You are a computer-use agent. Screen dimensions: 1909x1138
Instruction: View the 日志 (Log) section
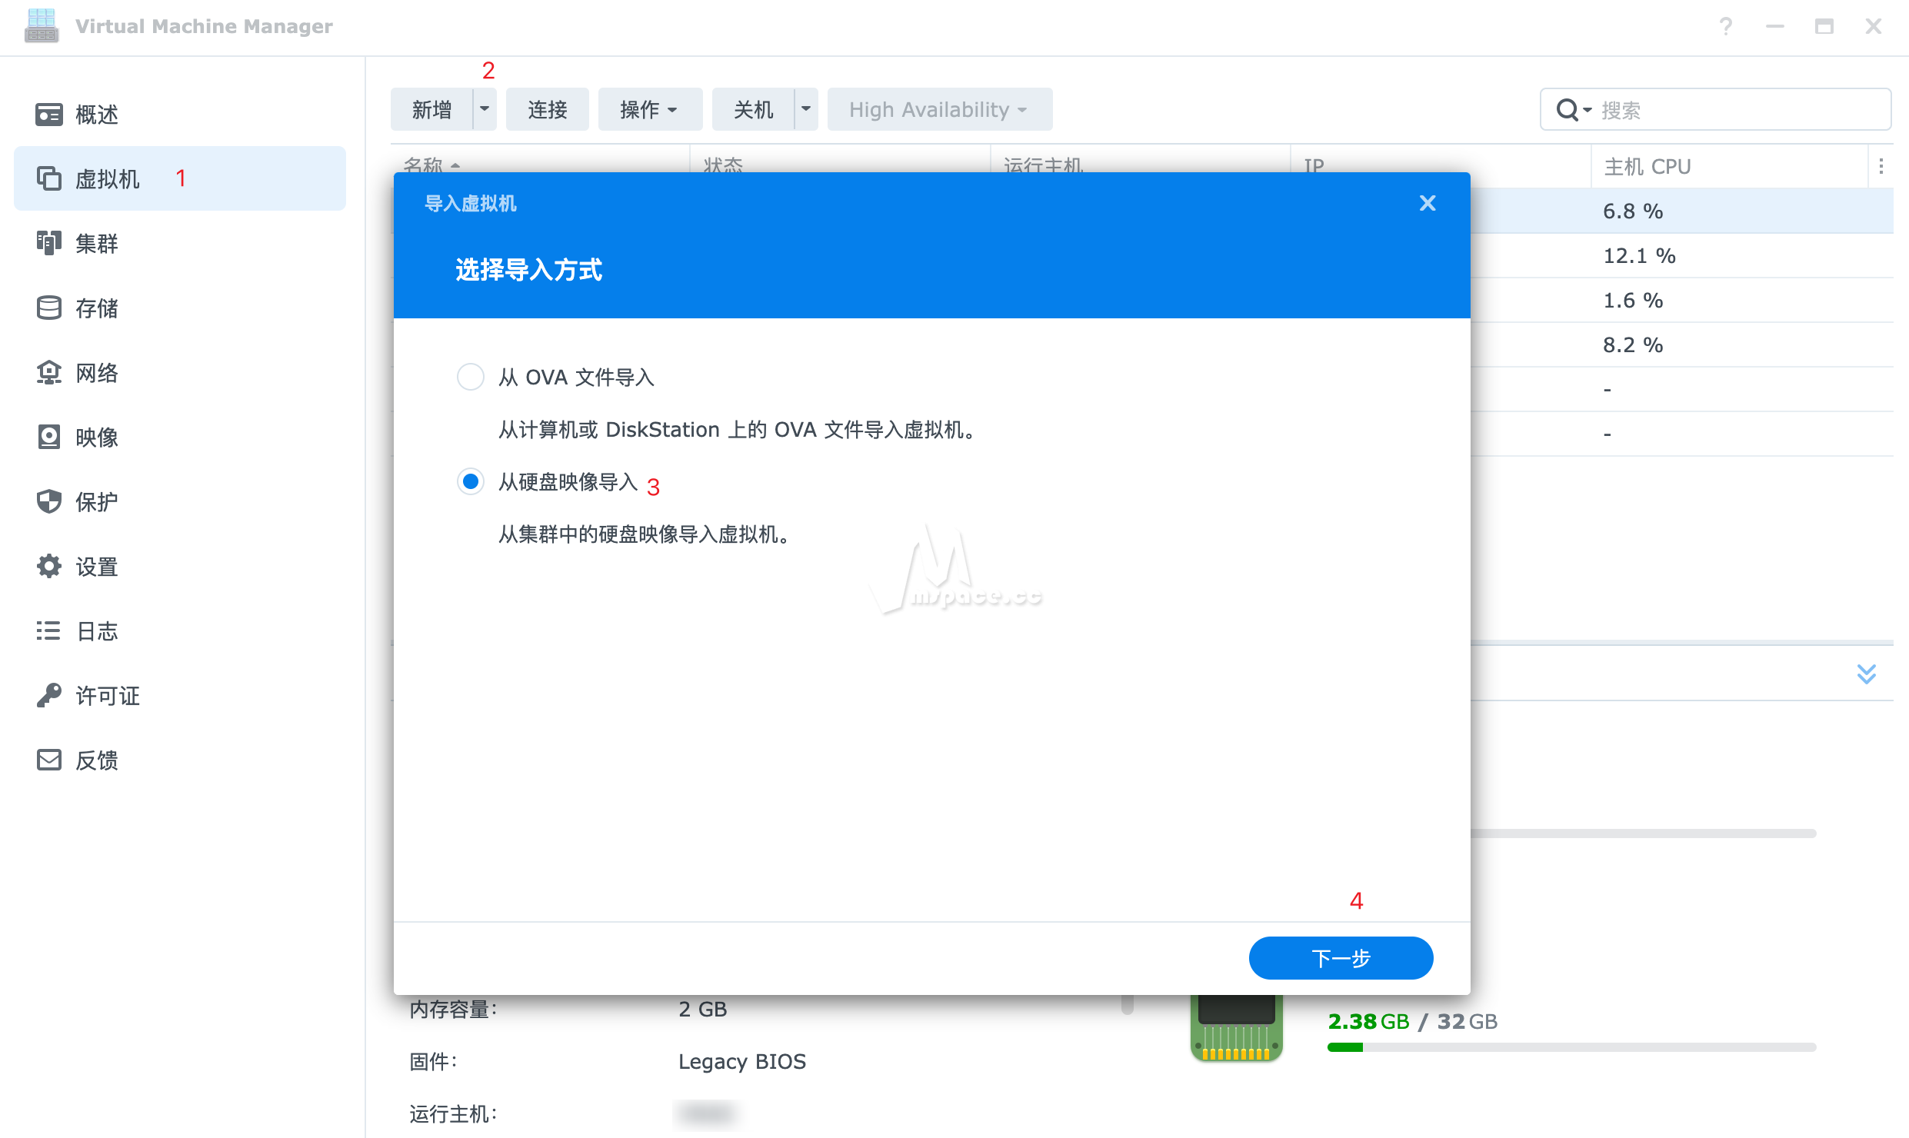point(97,631)
